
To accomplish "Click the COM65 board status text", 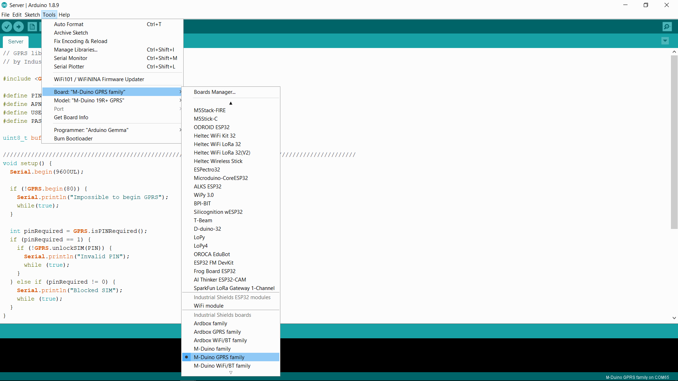I will tap(637, 377).
